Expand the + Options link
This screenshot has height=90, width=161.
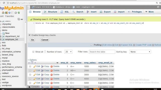click(32, 60)
